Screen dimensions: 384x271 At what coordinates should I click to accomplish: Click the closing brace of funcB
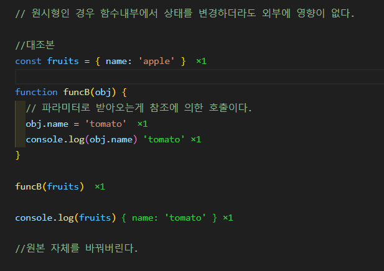point(17,155)
